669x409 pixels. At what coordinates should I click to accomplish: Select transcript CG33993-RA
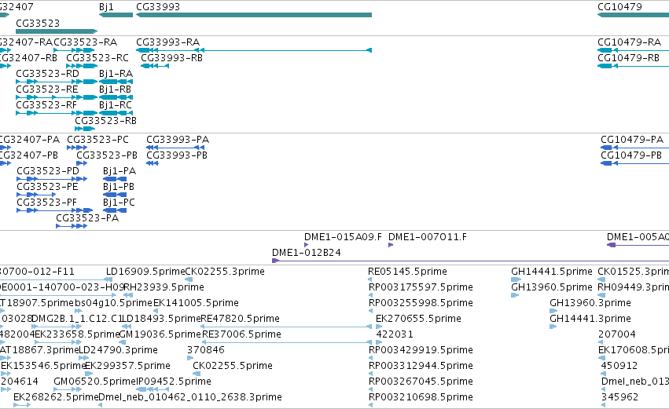click(254, 50)
